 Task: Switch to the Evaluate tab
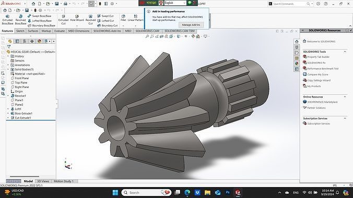[60, 31]
